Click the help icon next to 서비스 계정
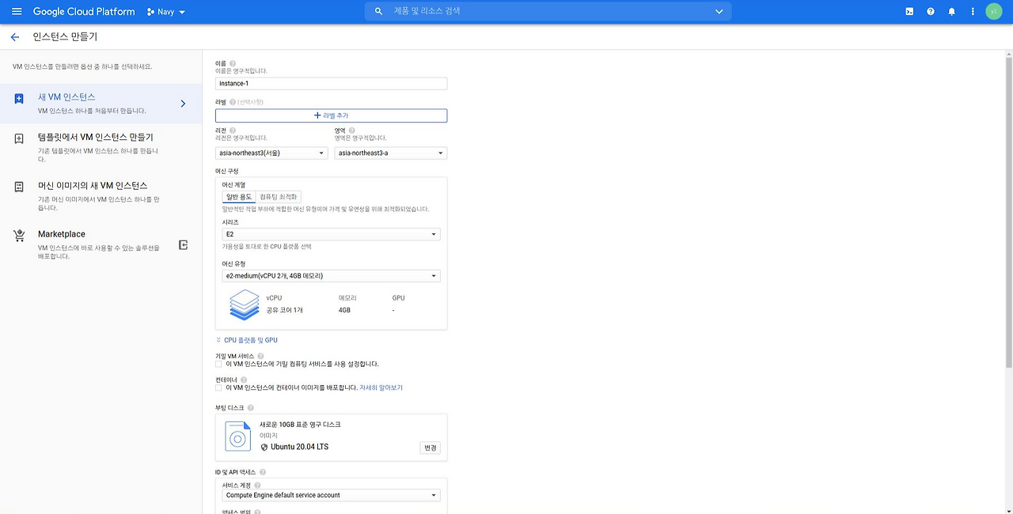Viewport: 1013px width, 514px height. [x=258, y=485]
